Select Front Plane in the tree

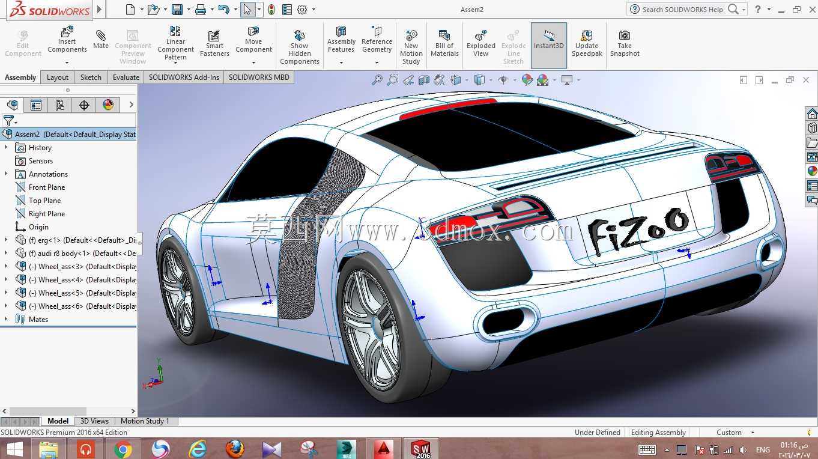coord(47,187)
